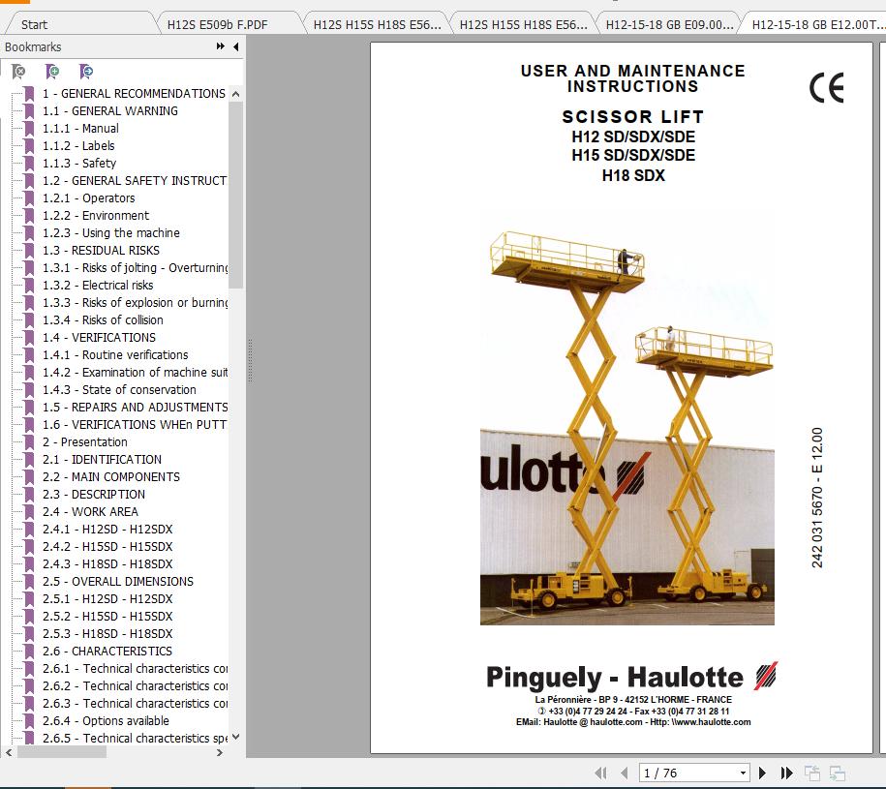The image size is (886, 789).
Task: Collapse the Bookmarks panel
Action: tap(235, 46)
